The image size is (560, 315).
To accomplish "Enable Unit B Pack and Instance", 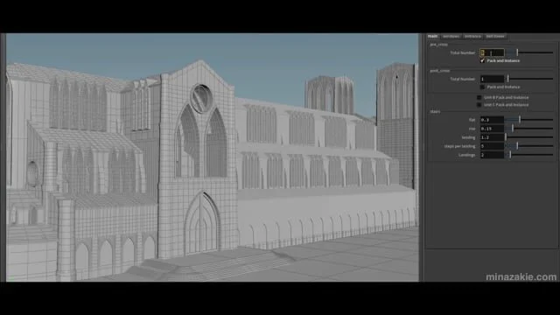I will coord(479,97).
